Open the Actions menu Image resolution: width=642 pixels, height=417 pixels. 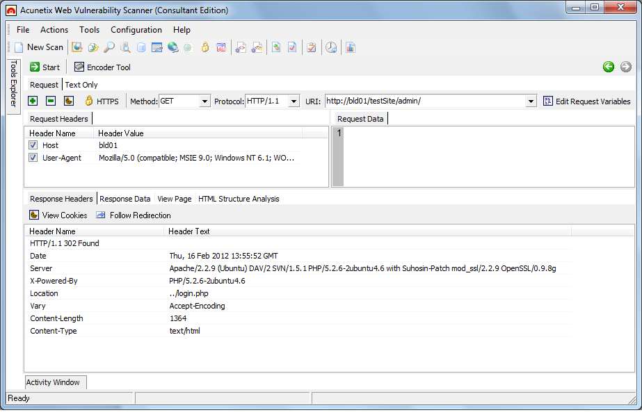[54, 30]
